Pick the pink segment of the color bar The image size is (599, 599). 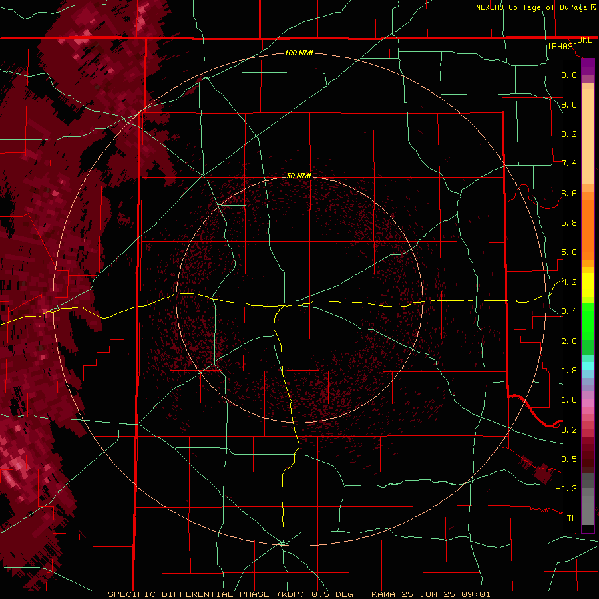coord(588,403)
